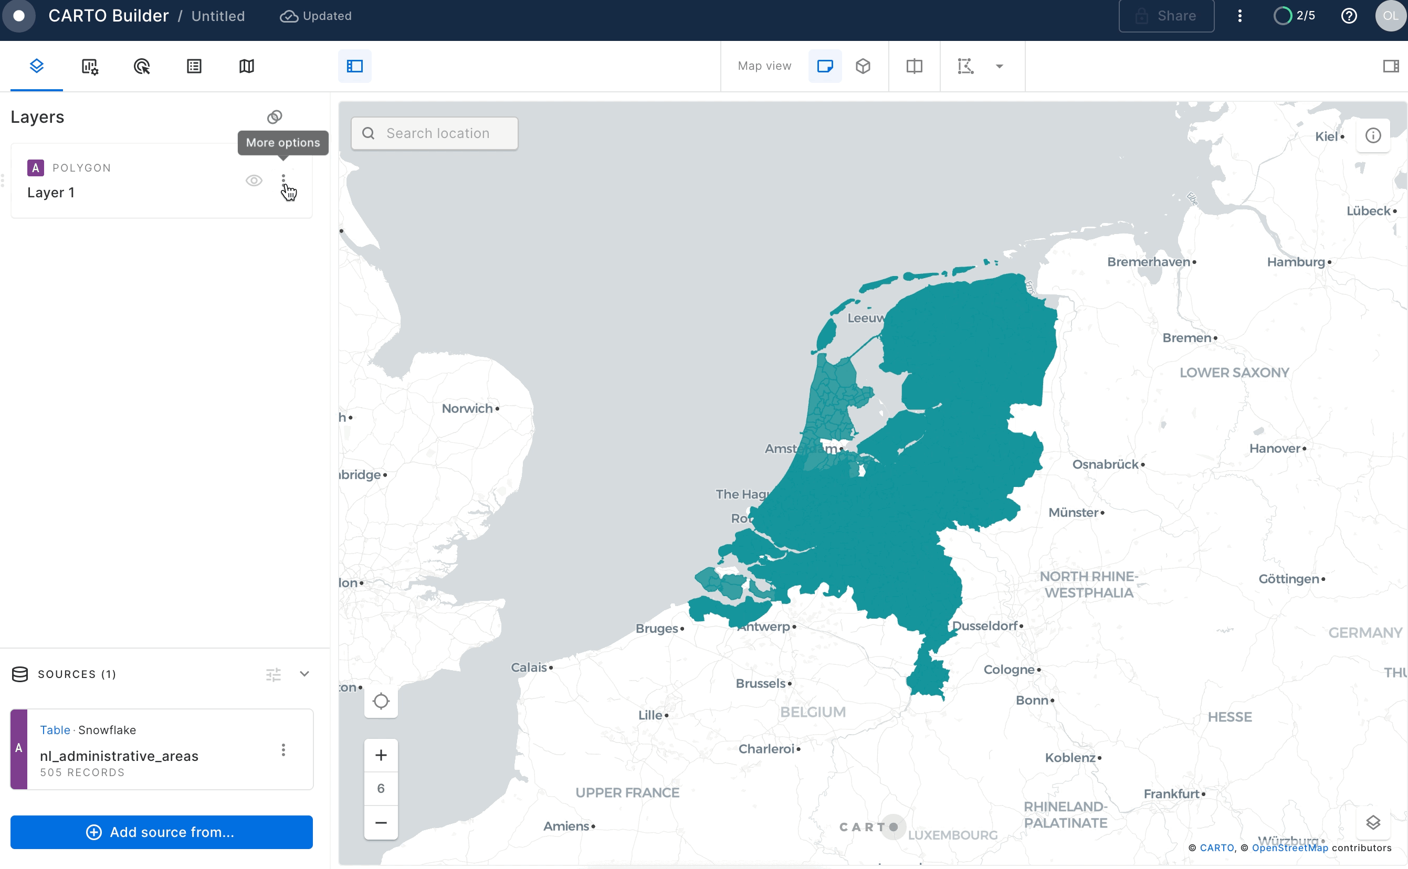Switch to 3D map view
Screen dimensions: 1408x869
pos(863,66)
